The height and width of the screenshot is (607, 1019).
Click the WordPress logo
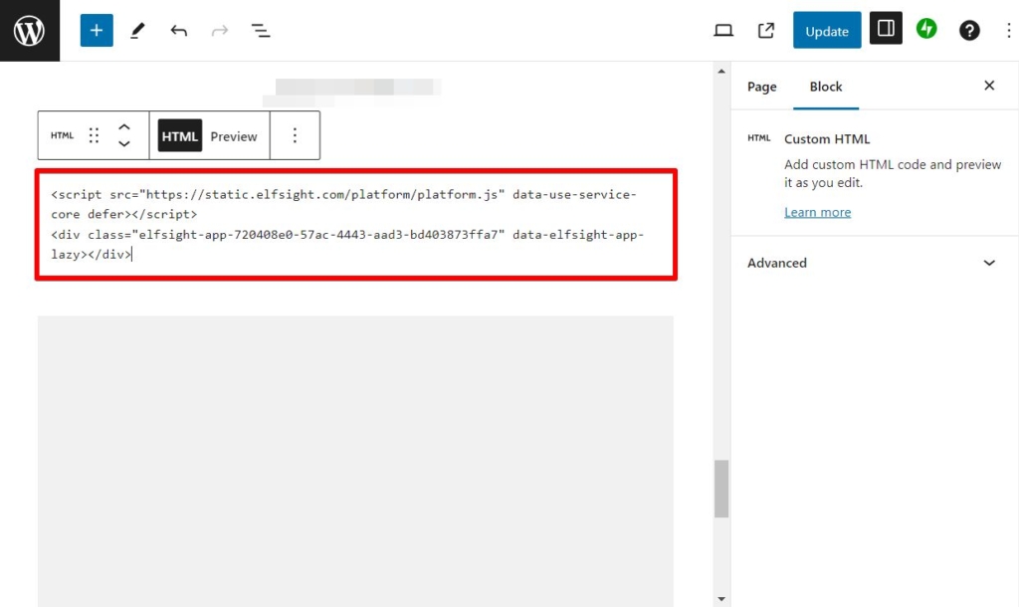(30, 30)
